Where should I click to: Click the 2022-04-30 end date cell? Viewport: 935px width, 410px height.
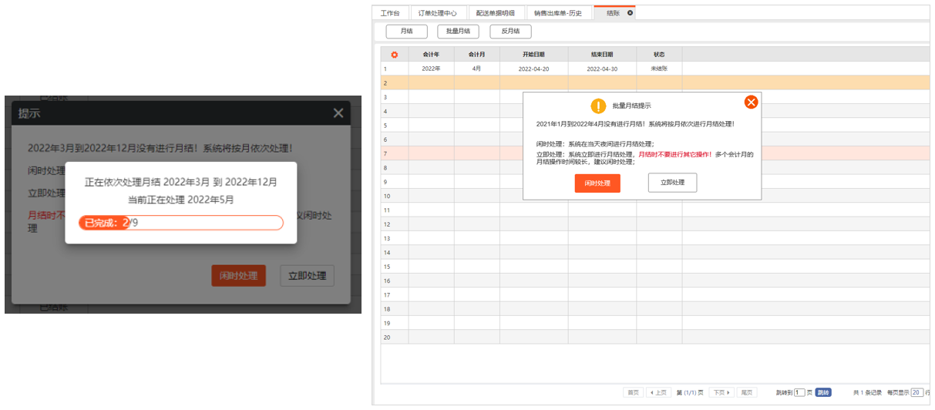(x=602, y=69)
